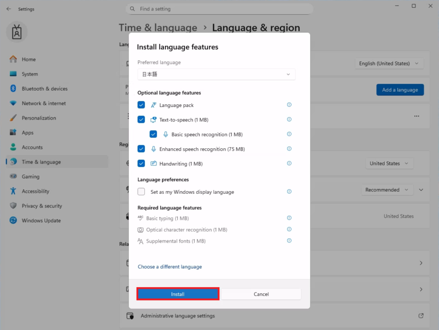
Task: Click info icon for Basic speech recognition
Action: (x=289, y=134)
